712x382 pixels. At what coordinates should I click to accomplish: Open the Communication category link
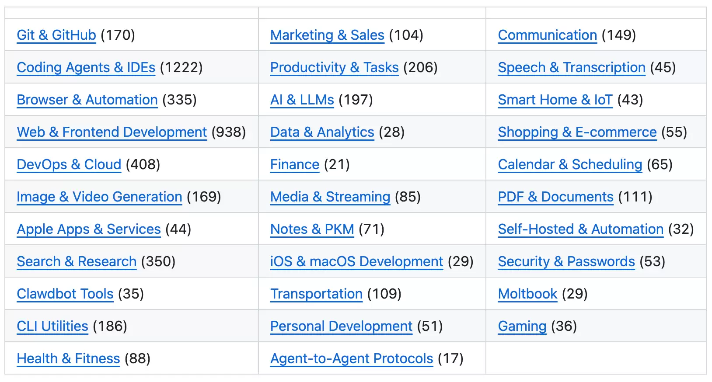point(547,35)
